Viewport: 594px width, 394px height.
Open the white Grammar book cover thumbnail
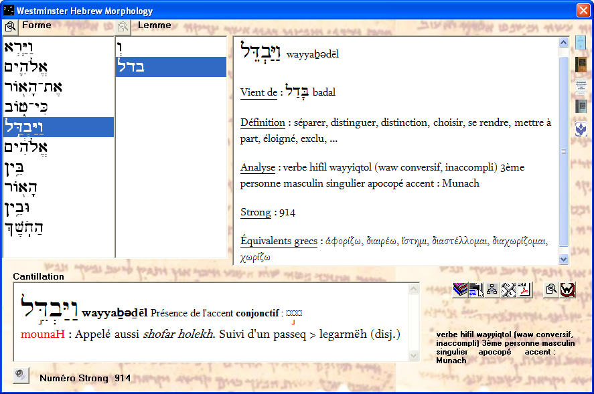(581, 86)
